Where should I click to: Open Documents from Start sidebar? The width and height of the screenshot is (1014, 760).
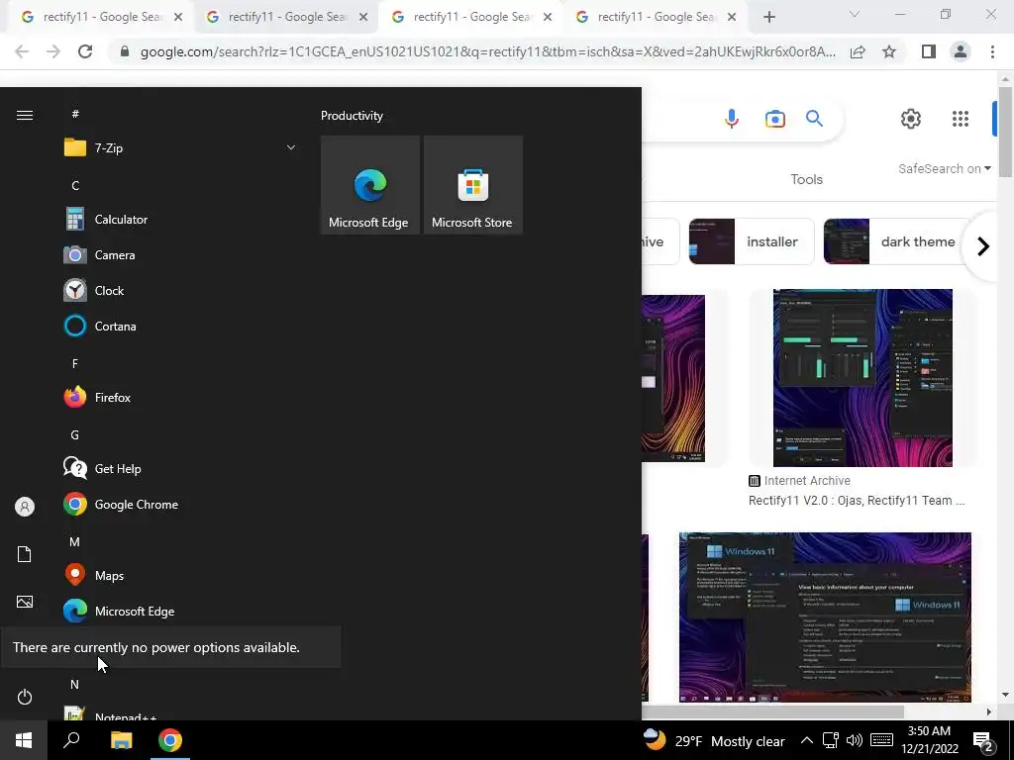25,554
